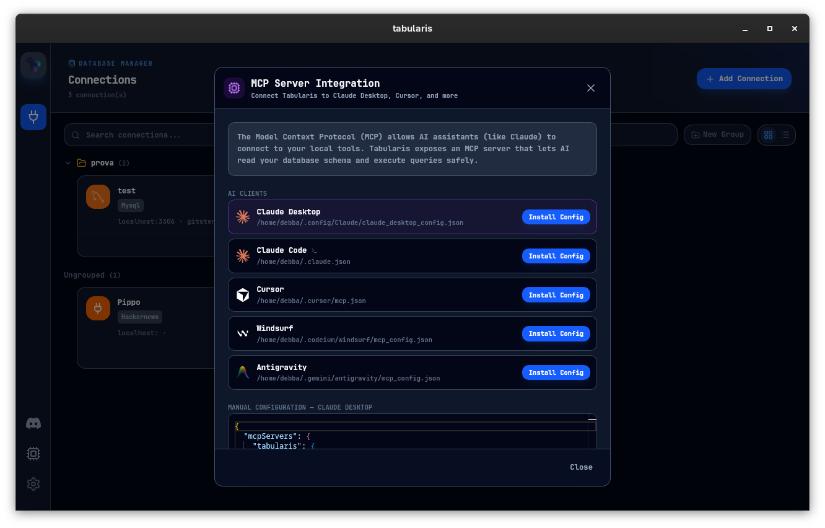Click the Cursor cube icon

(x=243, y=294)
